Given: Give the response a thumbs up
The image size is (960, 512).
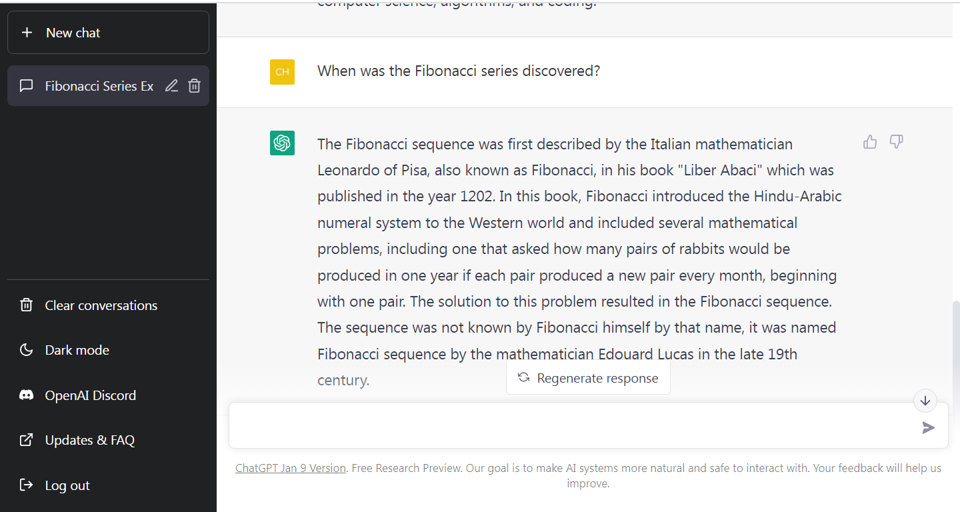Looking at the screenshot, I should 870,142.
